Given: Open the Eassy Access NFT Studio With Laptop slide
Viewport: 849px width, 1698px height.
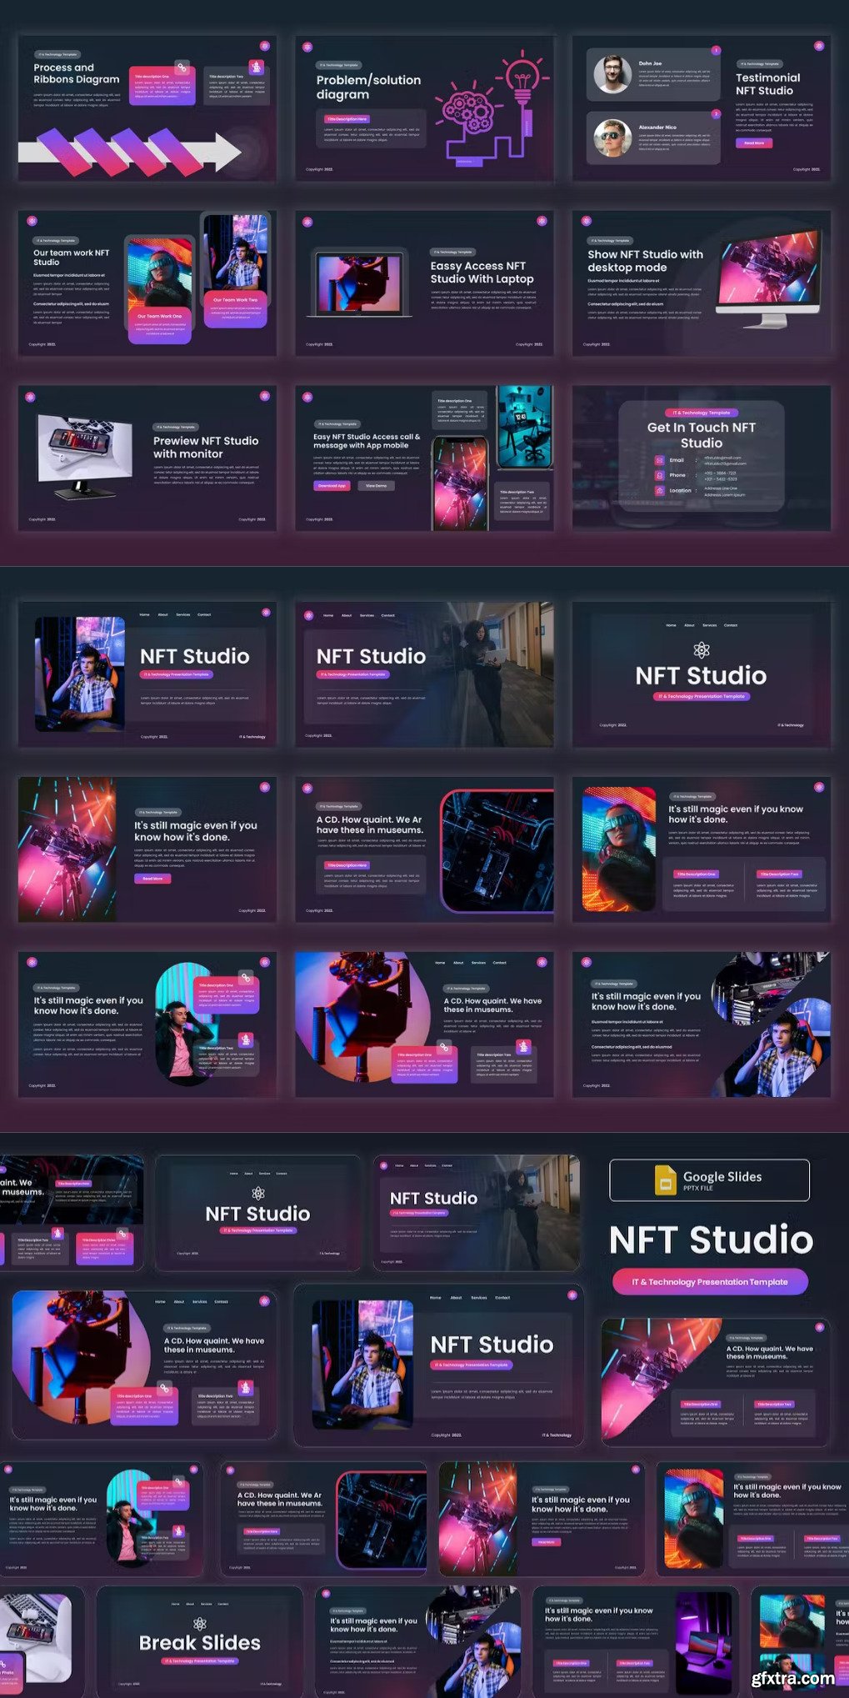Looking at the screenshot, I should 424,283.
